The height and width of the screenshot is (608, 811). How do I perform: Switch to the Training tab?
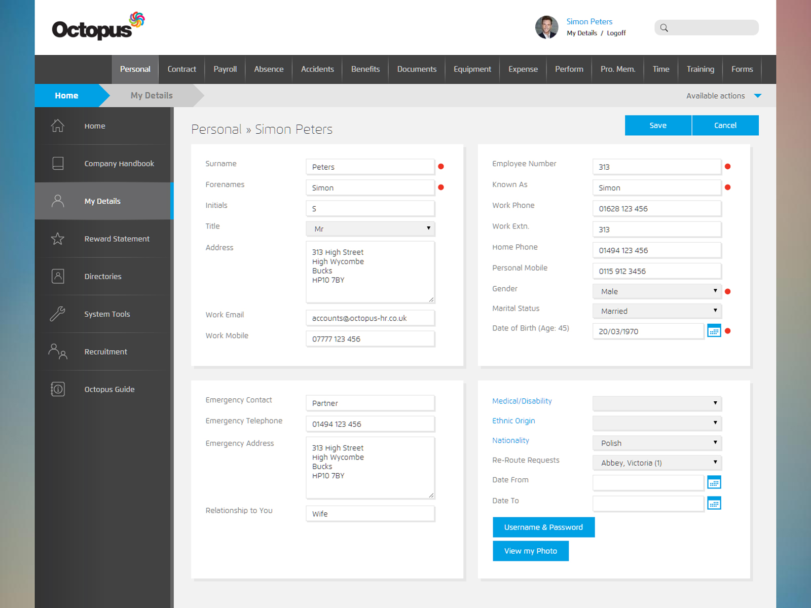[x=700, y=69]
